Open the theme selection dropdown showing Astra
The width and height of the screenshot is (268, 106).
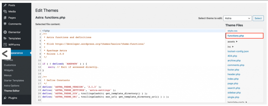(237, 18)
